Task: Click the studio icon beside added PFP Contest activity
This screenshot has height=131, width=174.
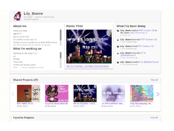Action: point(118,31)
